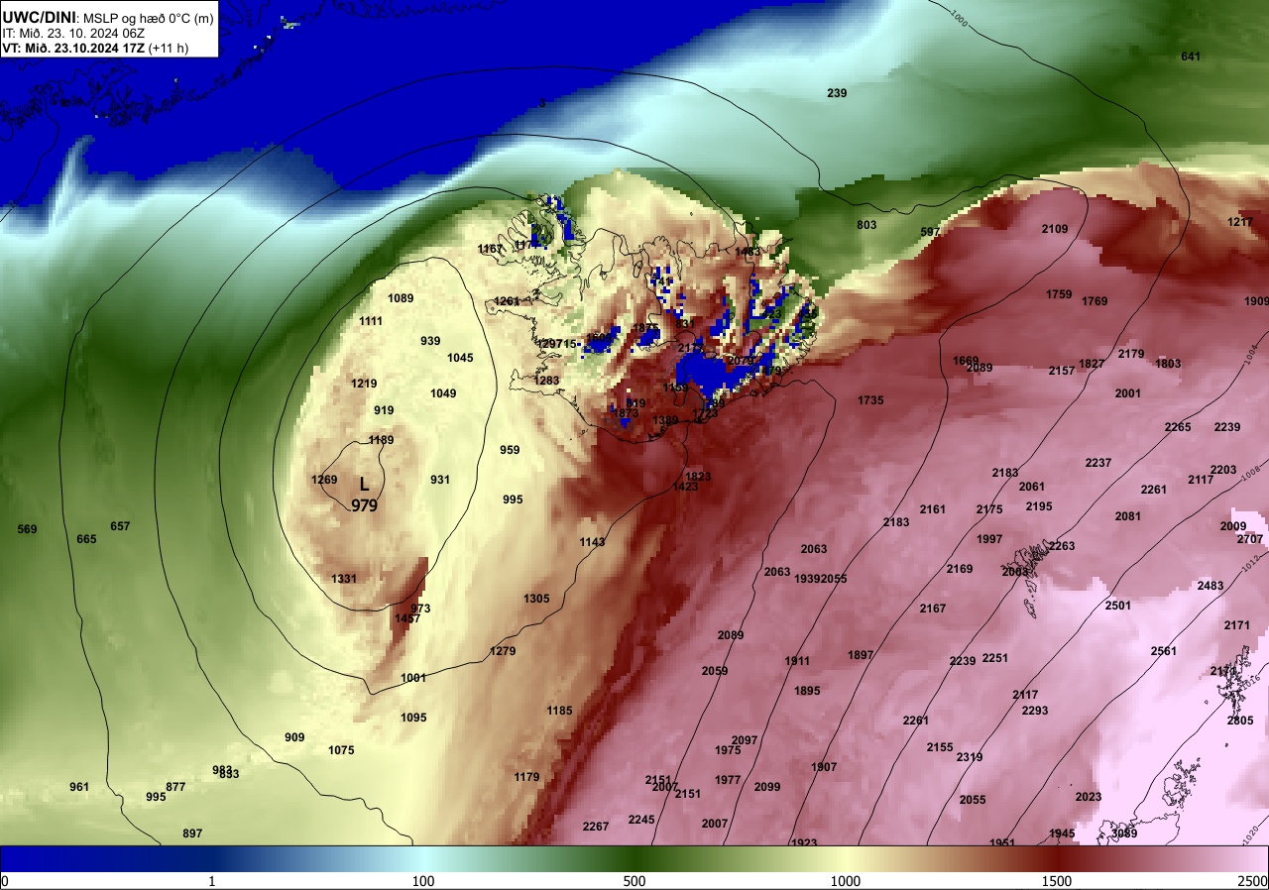Click the L low-pressure center marker
The height and width of the screenshot is (890, 1269).
tap(364, 485)
